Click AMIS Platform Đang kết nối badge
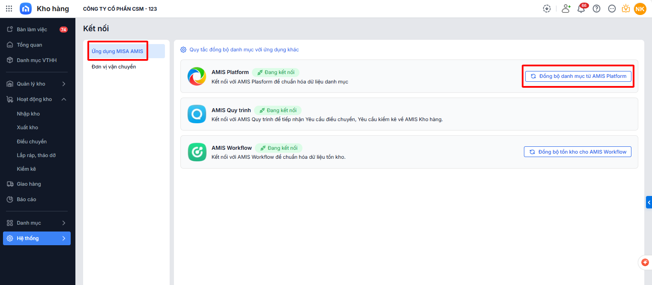Viewport: 652px width, 285px height. (275, 72)
